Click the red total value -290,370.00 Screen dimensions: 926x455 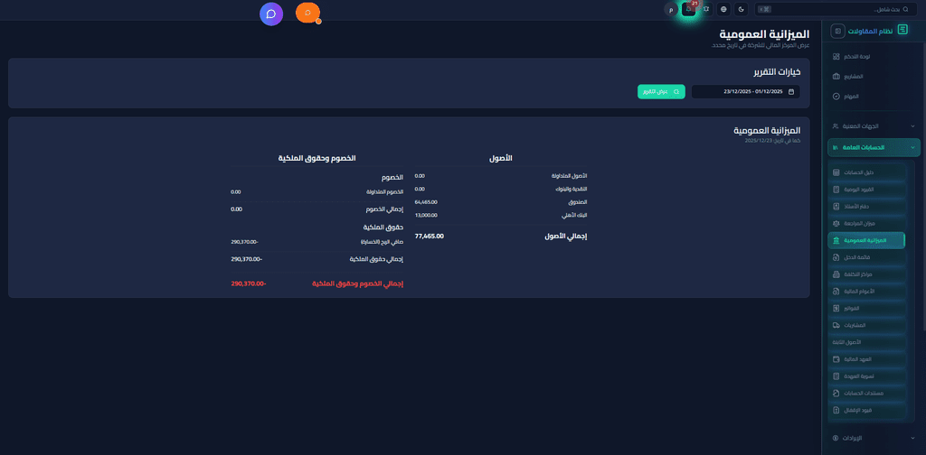point(249,283)
